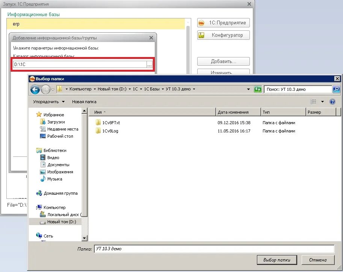Click date 11.05.2016 16:17

[x=234, y=131]
